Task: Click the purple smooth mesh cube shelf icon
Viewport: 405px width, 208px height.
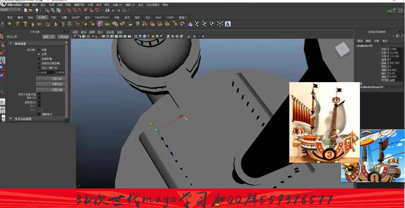Action: coord(99,24)
